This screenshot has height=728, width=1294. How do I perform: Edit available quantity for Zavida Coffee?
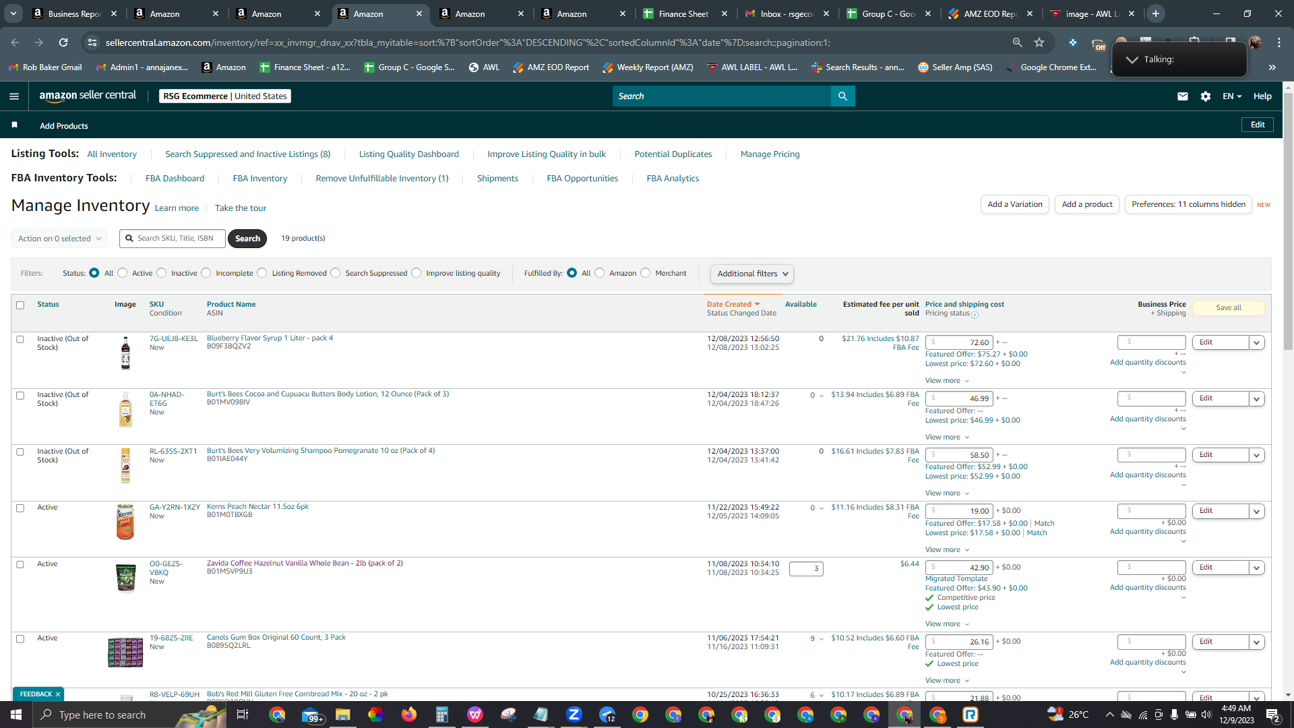point(806,569)
